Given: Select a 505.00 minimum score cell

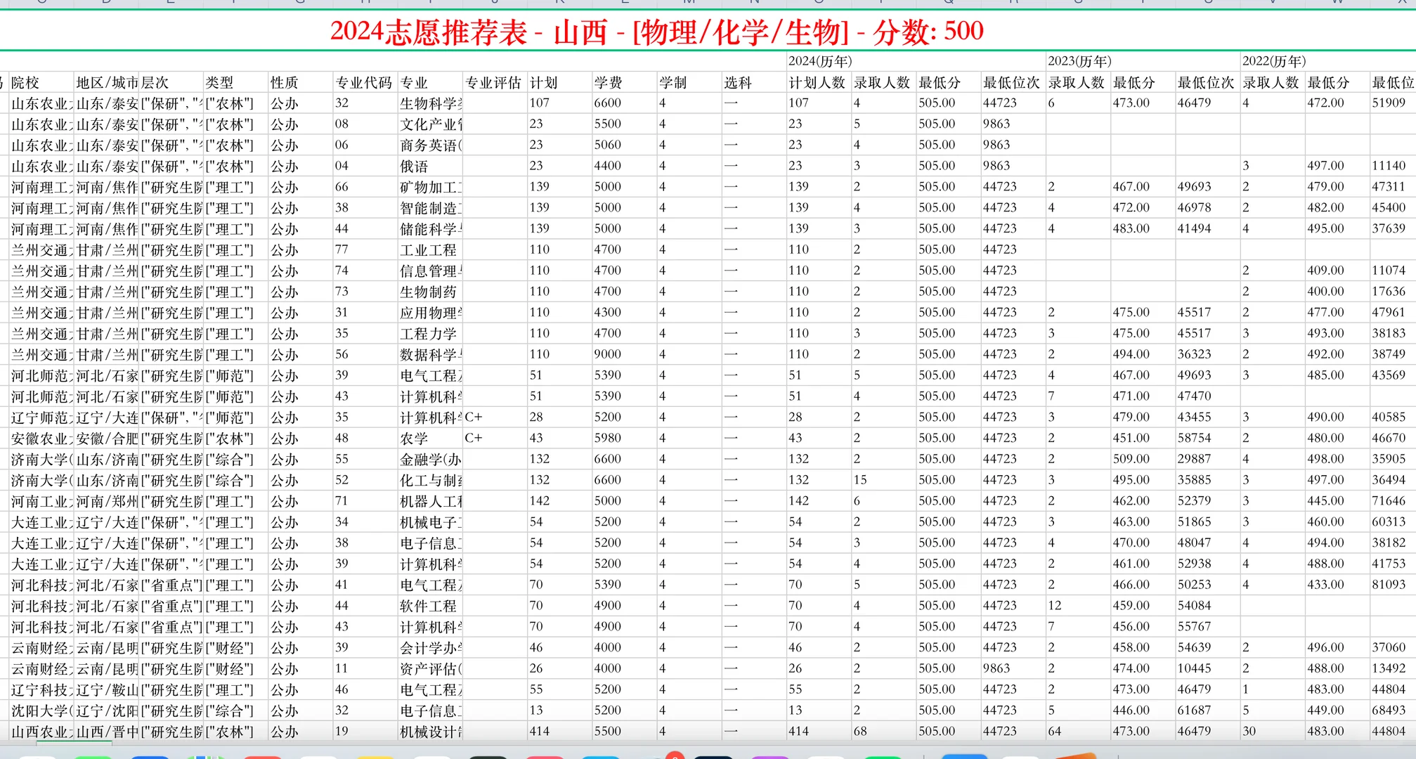Looking at the screenshot, I should tap(937, 103).
